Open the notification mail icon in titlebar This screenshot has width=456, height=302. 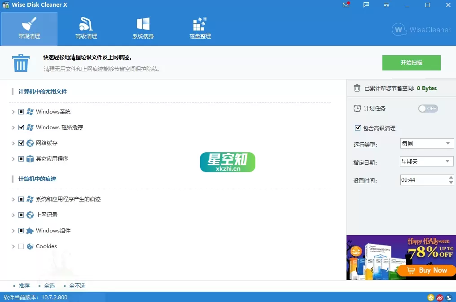345,5
